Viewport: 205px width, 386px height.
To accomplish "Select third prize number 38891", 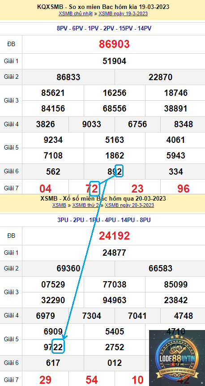I will 176,108.
